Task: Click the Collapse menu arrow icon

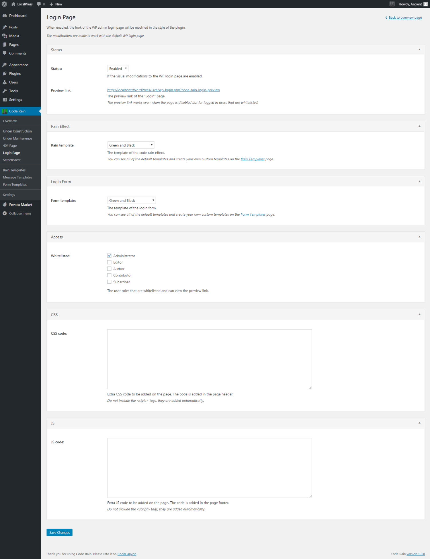Action: coord(5,213)
